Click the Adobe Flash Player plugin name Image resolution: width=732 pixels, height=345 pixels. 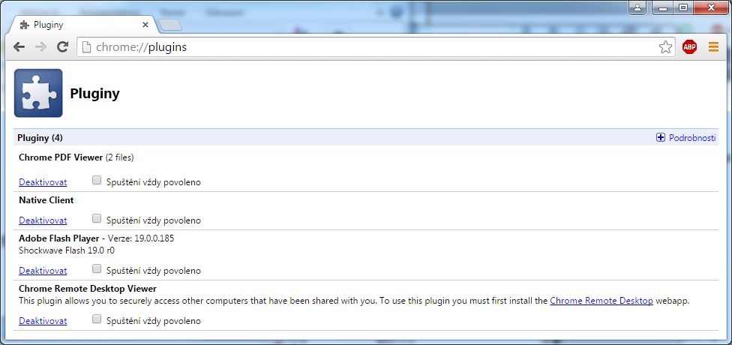click(x=58, y=238)
